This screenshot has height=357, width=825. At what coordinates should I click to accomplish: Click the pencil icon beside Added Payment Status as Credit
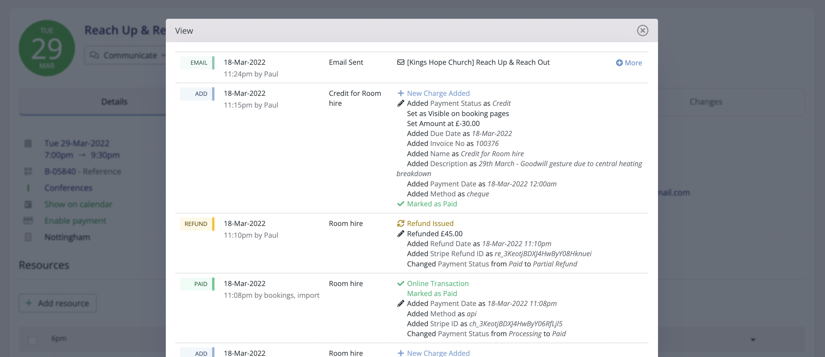pyautogui.click(x=400, y=103)
